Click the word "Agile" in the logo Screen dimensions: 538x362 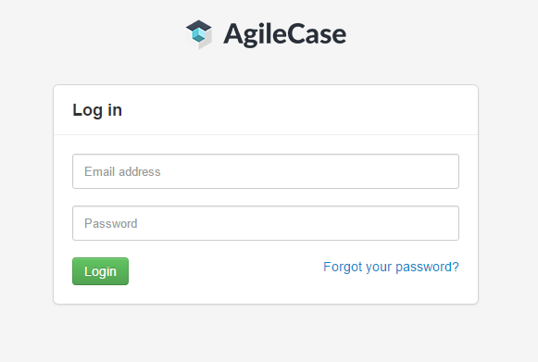pyautogui.click(x=255, y=34)
